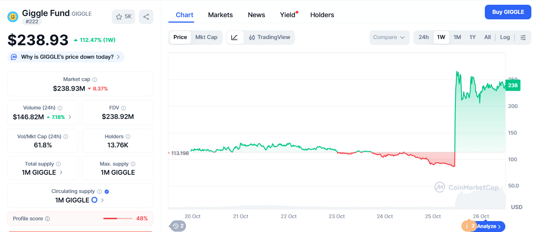Click the 23 Oct date axis label

coord(337,216)
